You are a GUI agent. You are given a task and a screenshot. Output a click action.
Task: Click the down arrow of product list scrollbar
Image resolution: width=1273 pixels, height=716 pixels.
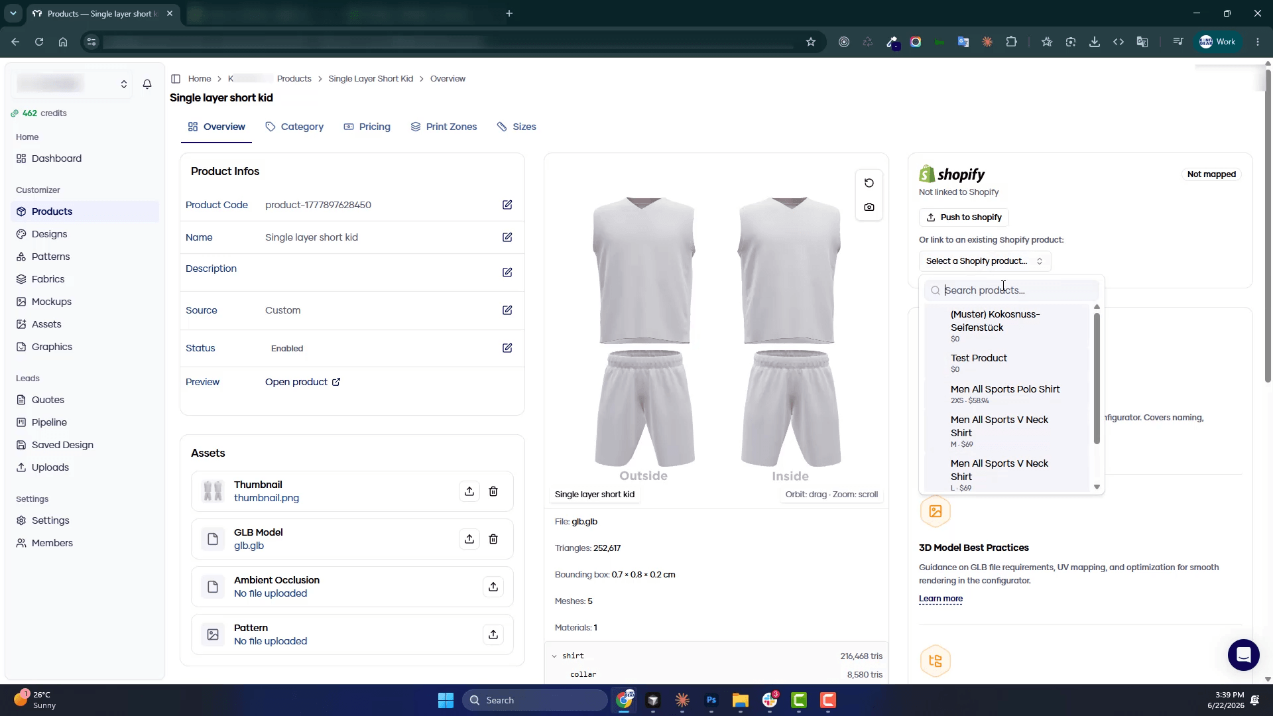point(1097,487)
